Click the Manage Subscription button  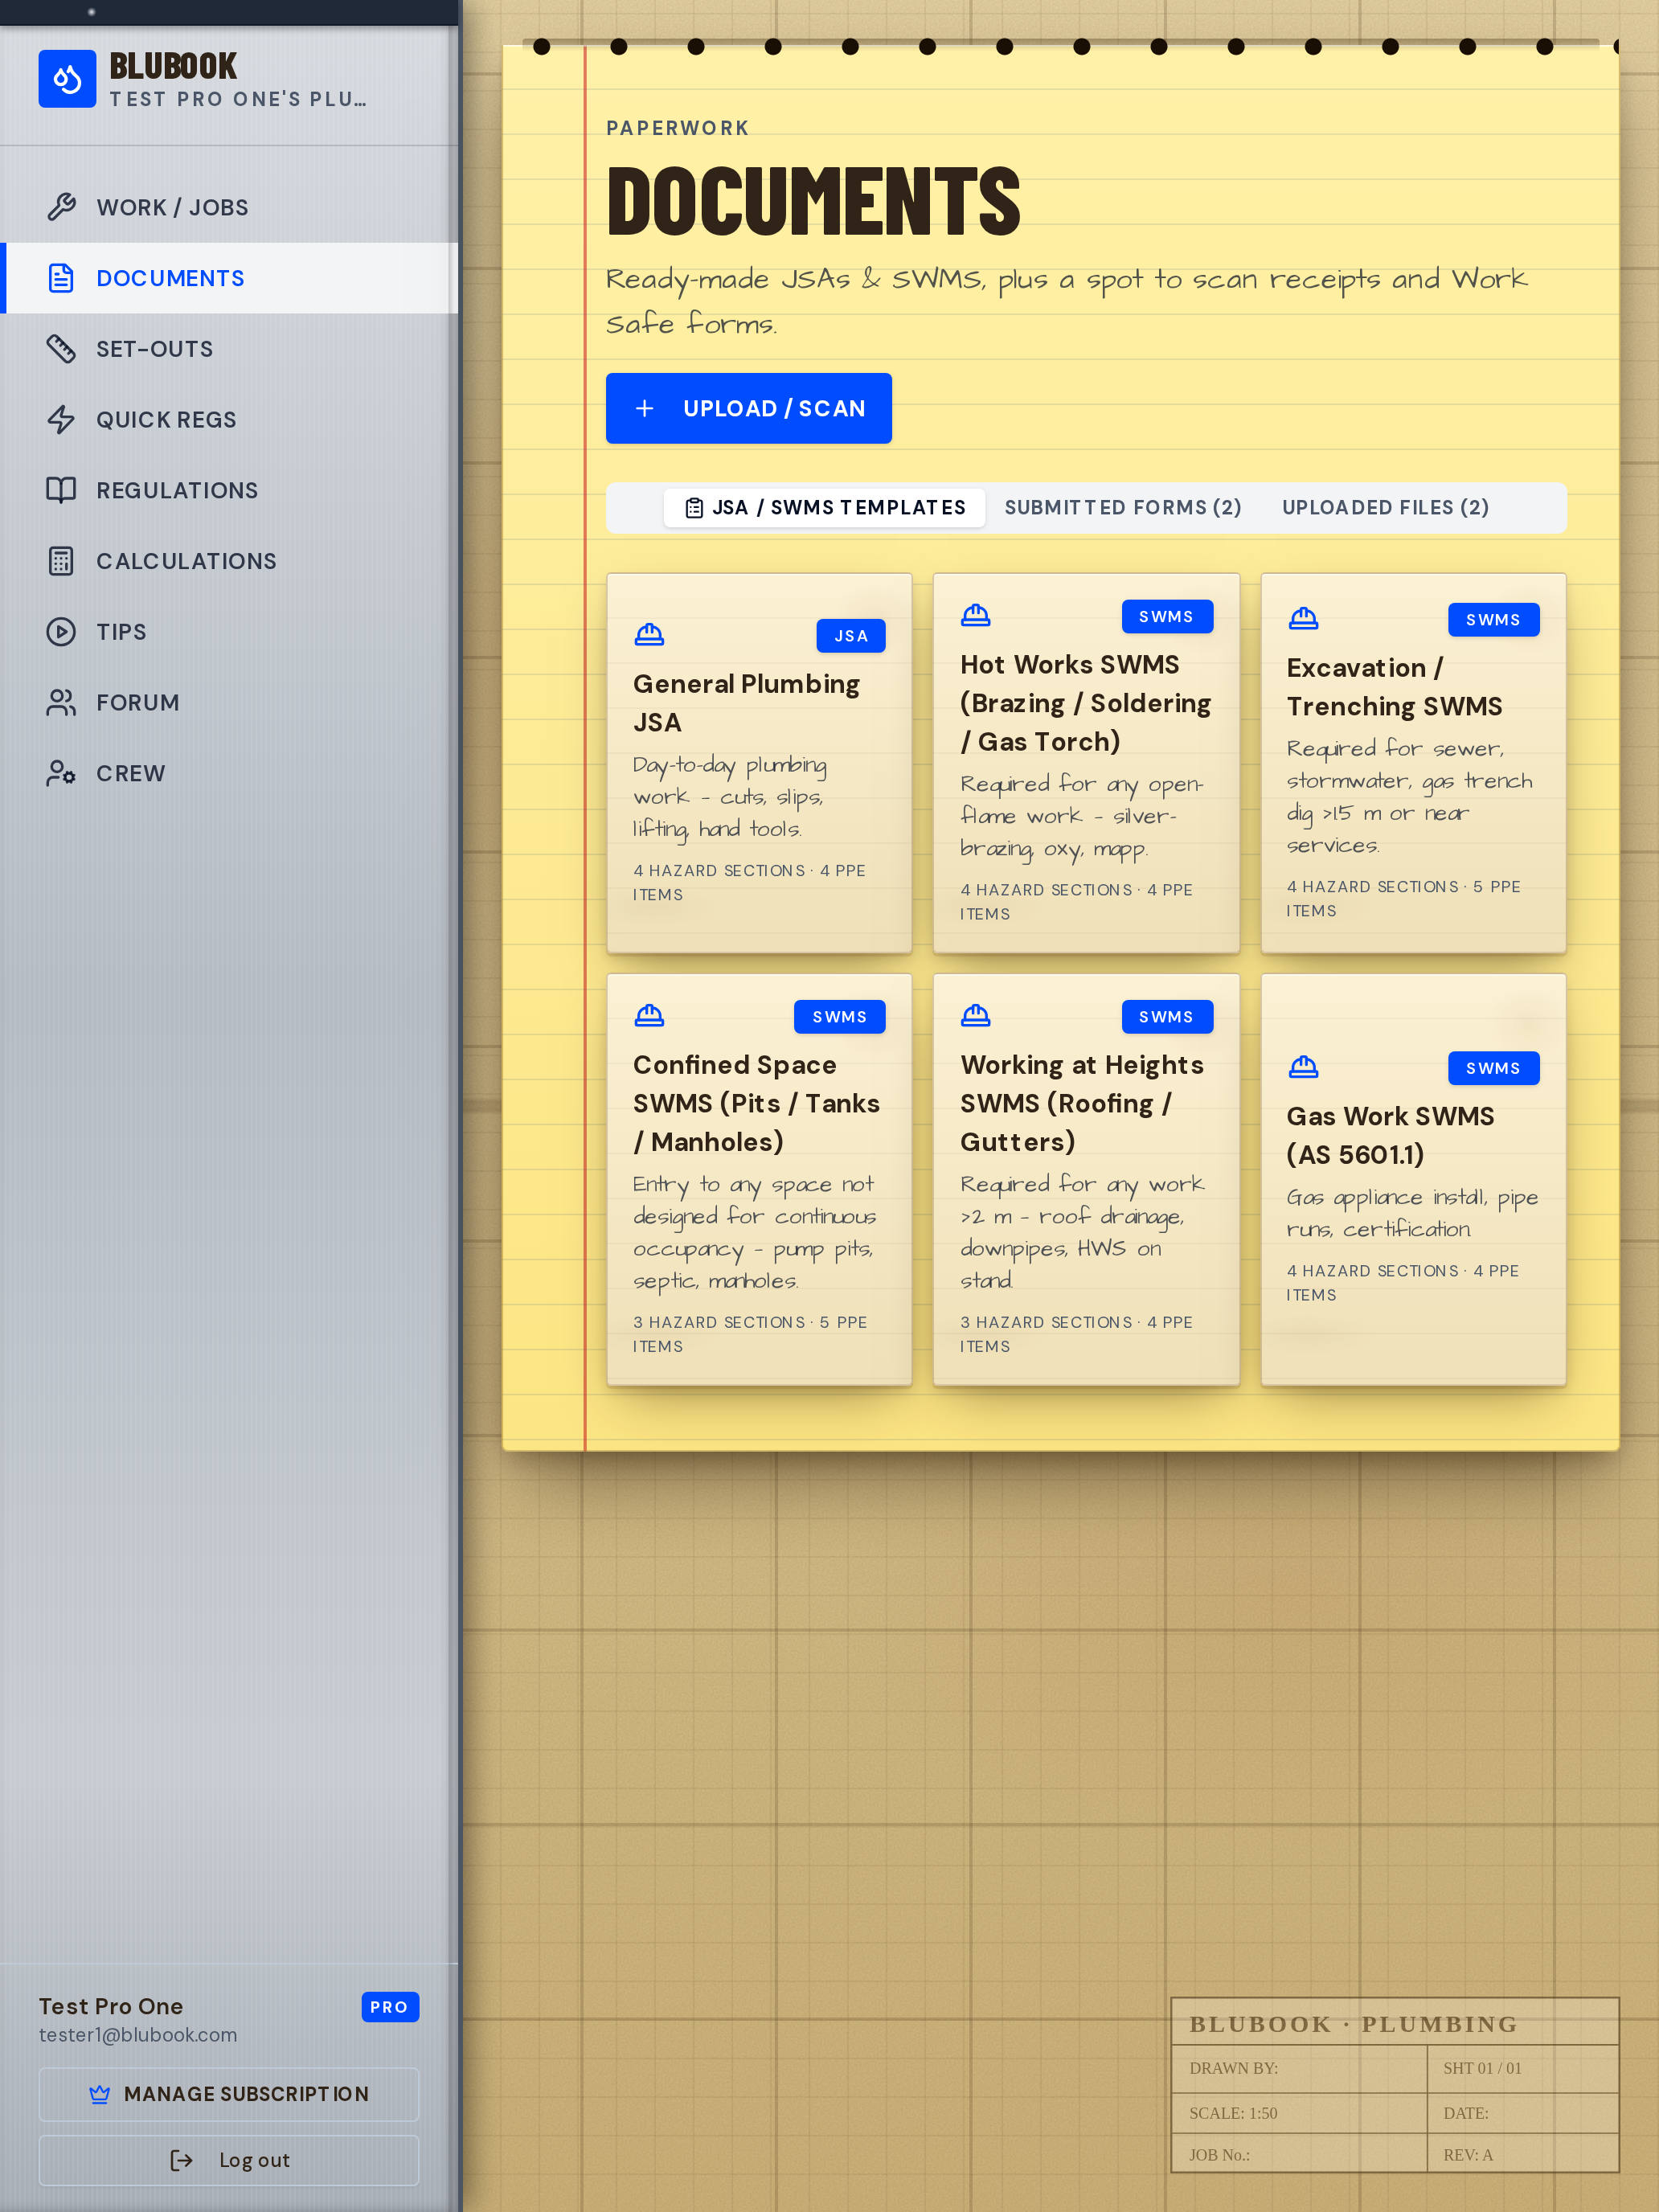point(229,2094)
